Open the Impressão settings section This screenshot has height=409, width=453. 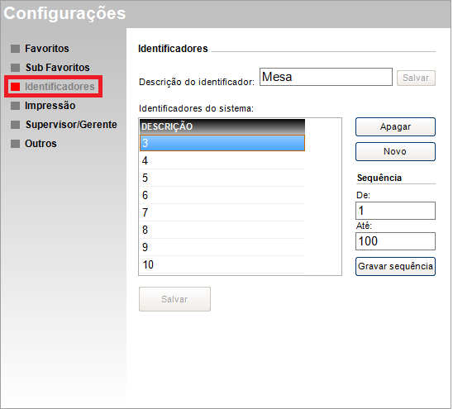point(50,106)
